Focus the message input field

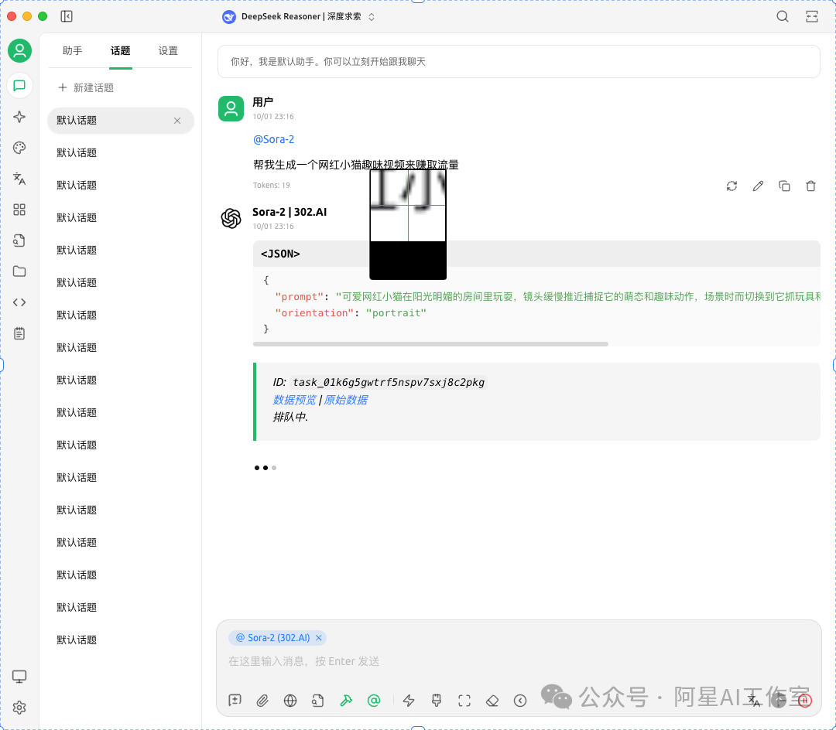pyautogui.click(x=518, y=661)
